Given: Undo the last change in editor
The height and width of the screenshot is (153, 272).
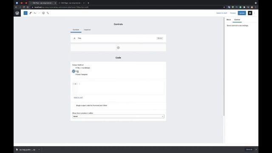Looking at the screenshot, I should [35, 13].
